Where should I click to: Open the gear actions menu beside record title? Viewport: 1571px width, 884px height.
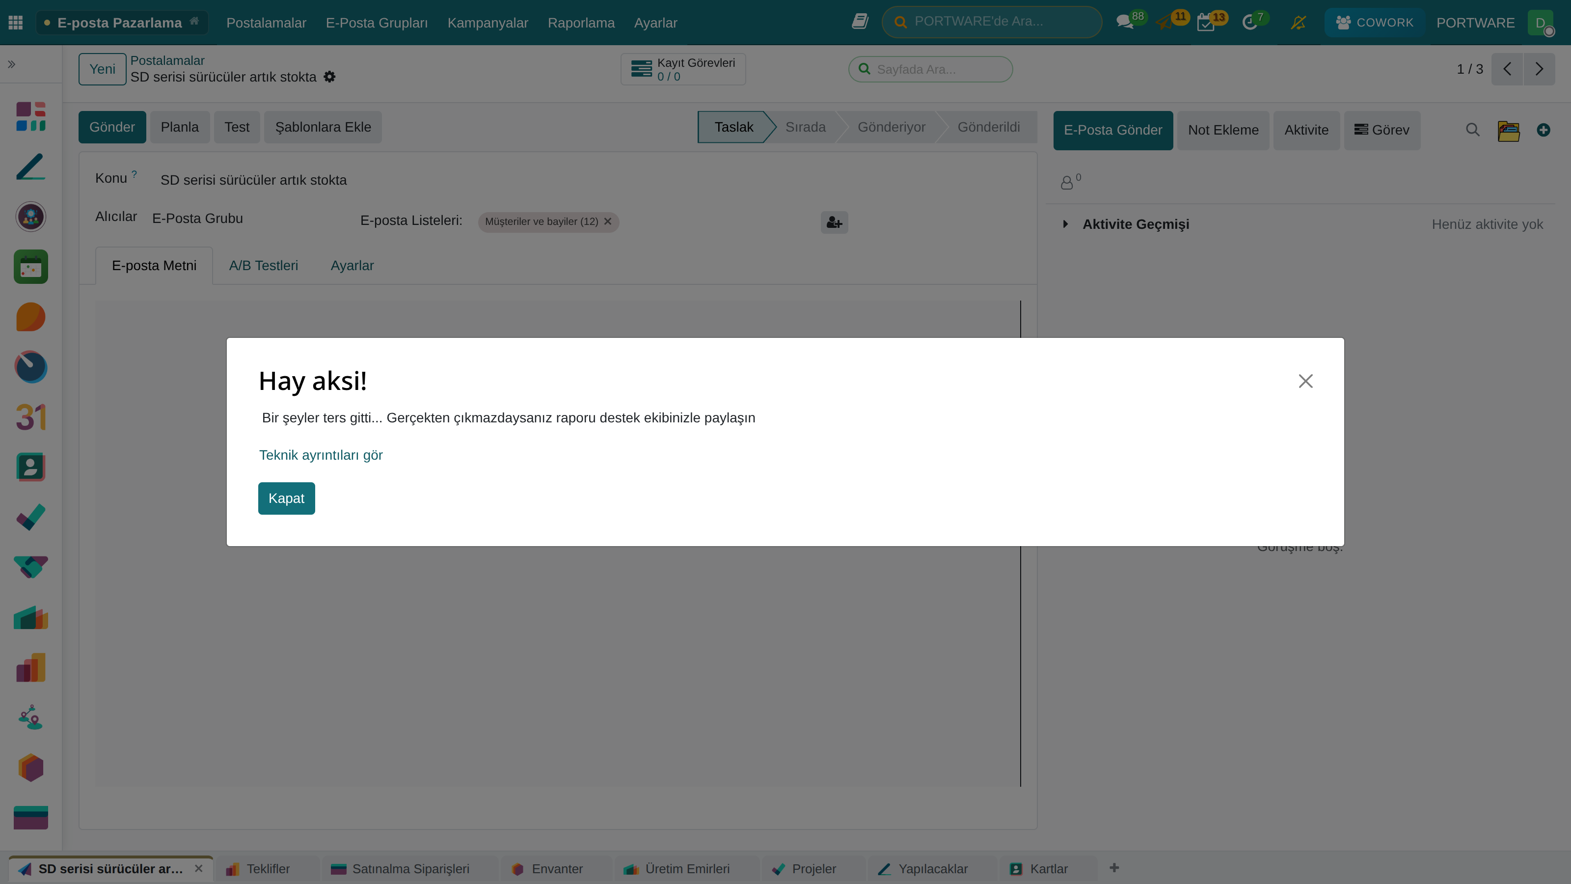(x=329, y=77)
